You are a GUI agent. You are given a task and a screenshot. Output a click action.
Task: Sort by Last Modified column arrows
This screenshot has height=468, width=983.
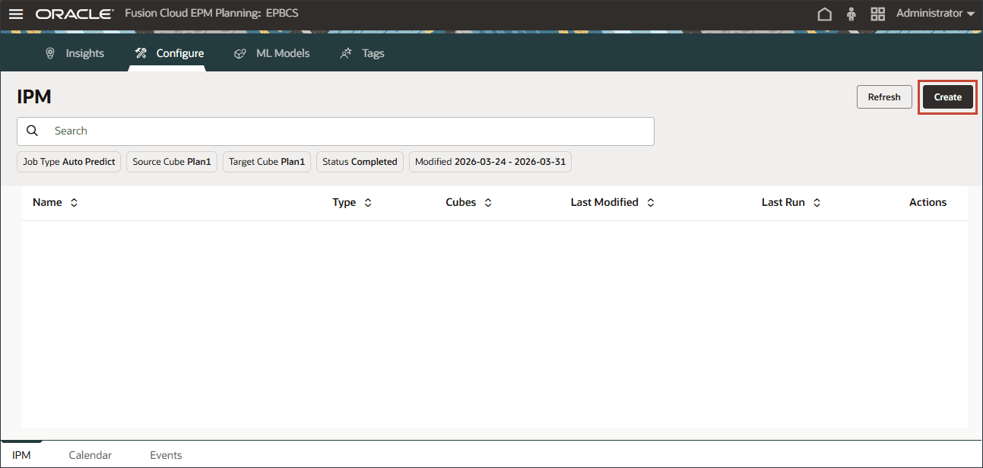651,203
